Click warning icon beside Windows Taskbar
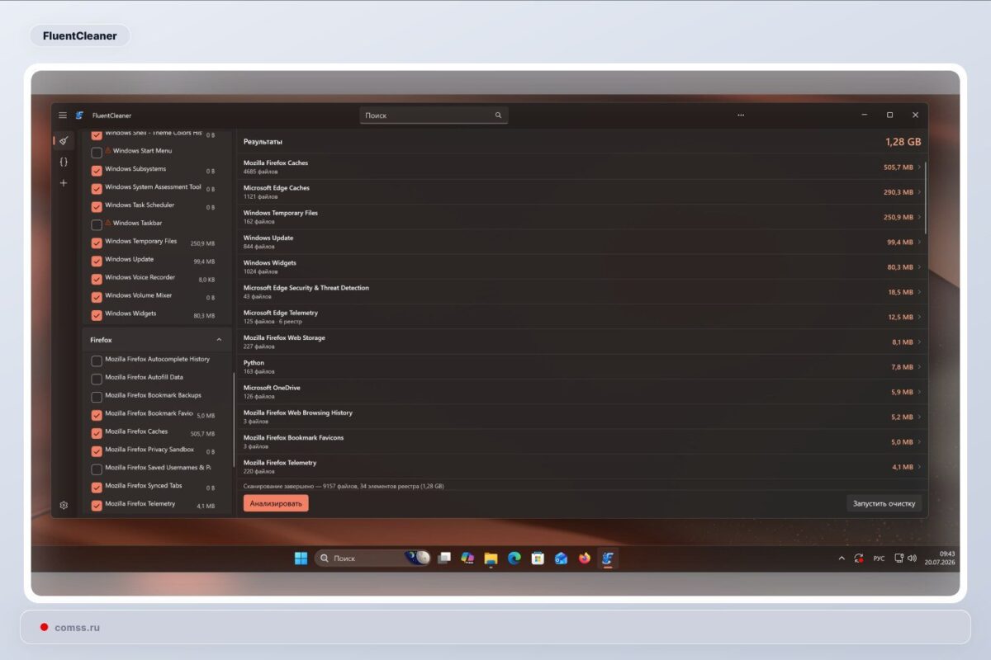The width and height of the screenshot is (991, 660). (x=108, y=223)
